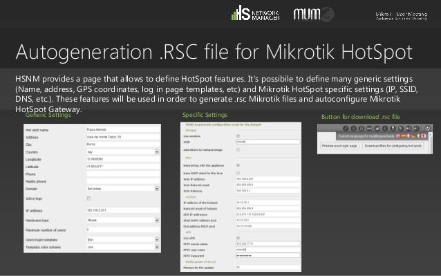The height and width of the screenshot is (276, 441).
Task: Enable Add ether2 to hotspot bridge
Action: pyautogui.click(x=238, y=149)
